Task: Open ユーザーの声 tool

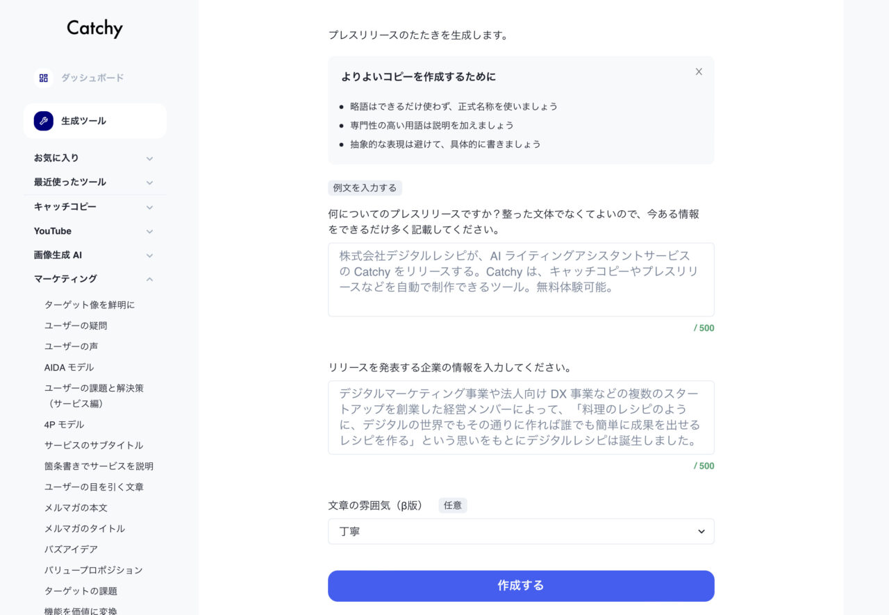Action: coord(71,346)
